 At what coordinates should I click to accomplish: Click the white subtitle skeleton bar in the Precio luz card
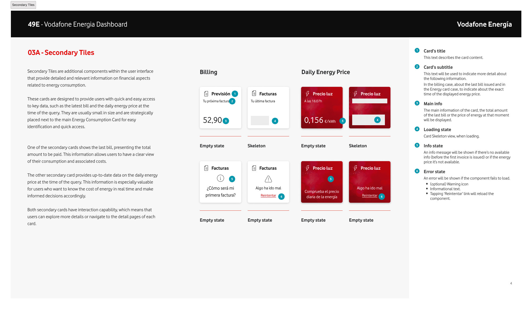pos(370,101)
